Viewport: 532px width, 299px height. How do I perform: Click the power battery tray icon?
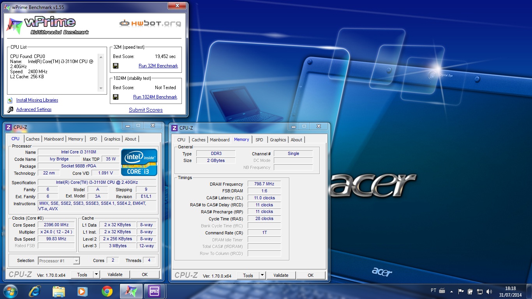pyautogui.click(x=470, y=291)
